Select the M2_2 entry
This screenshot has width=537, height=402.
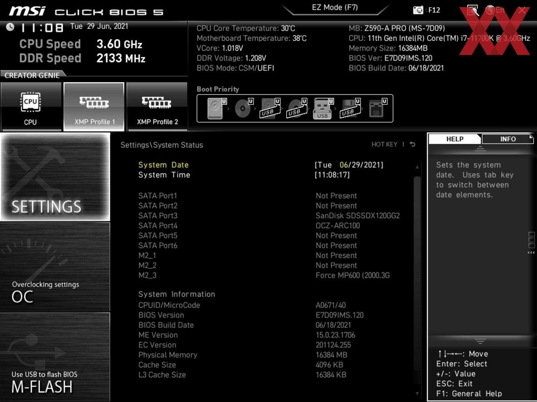[x=147, y=265]
